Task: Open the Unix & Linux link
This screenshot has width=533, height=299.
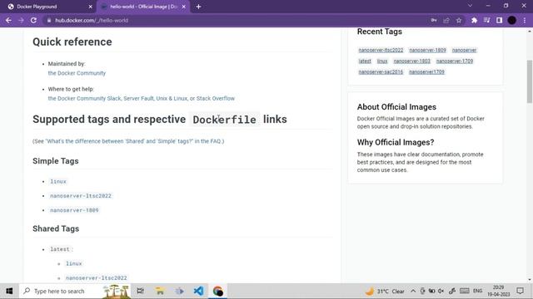Action: tap(172, 98)
